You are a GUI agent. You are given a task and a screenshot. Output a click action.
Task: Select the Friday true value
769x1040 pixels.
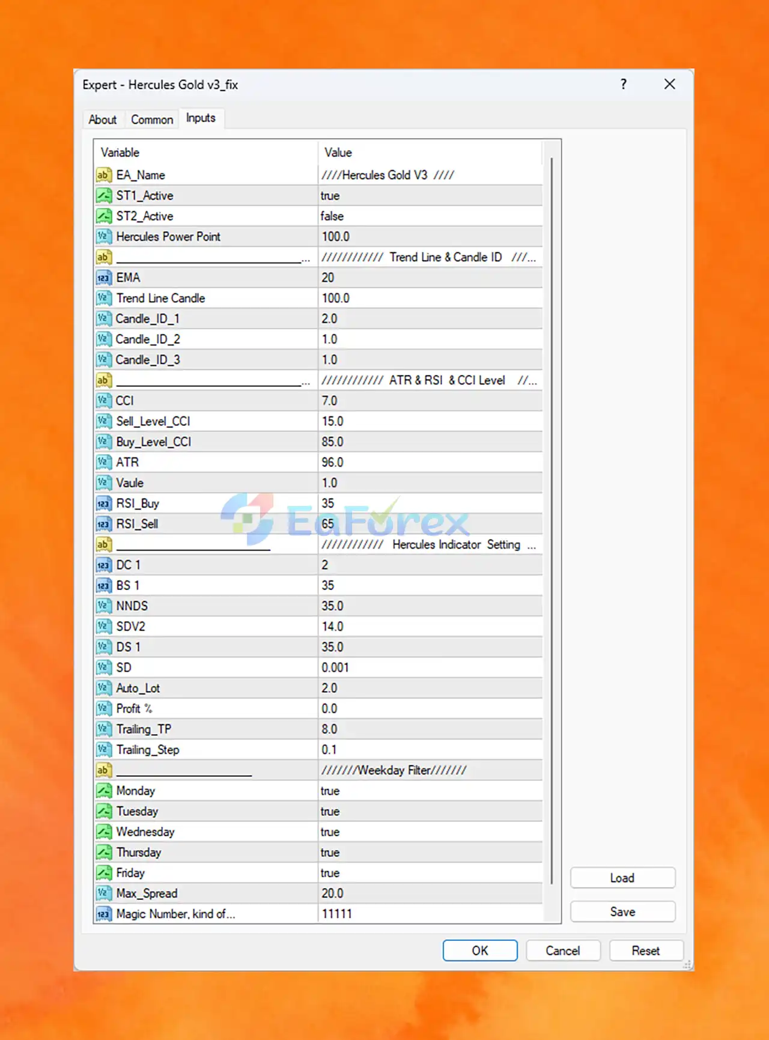tap(430, 873)
